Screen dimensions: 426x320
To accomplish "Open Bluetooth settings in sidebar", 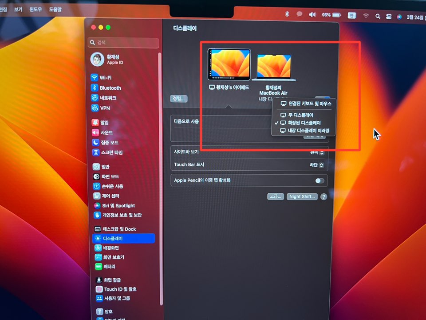I will pos(106,88).
